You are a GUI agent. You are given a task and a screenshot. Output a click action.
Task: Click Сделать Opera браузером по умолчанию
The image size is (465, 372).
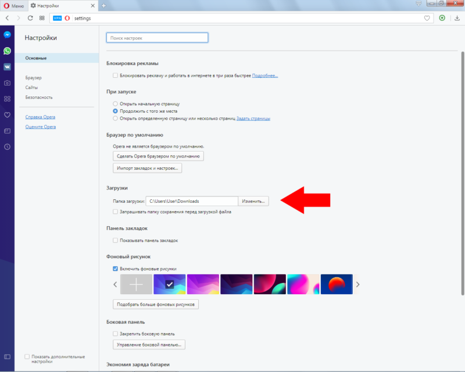coord(158,156)
